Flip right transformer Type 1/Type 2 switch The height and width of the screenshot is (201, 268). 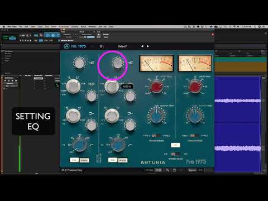click(x=195, y=136)
